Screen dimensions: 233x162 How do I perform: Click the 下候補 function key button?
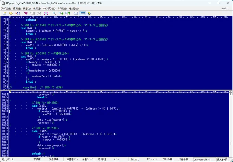click(x=37, y=159)
